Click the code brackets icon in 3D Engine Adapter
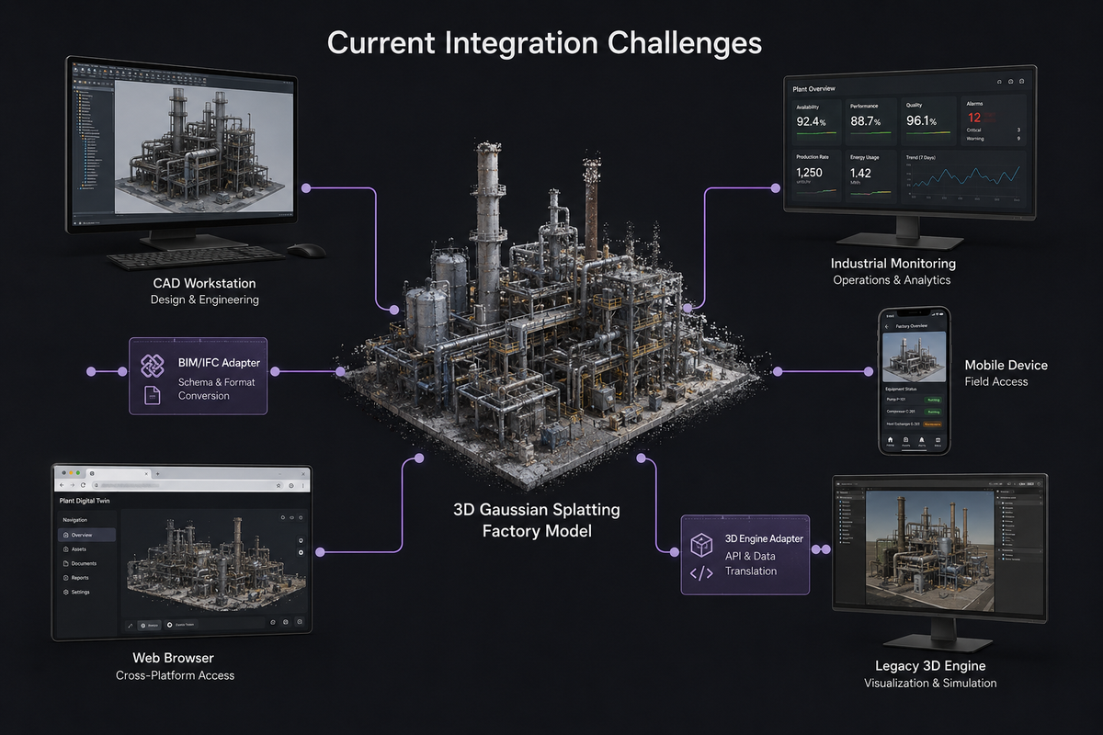This screenshot has height=735, width=1103. [x=701, y=572]
